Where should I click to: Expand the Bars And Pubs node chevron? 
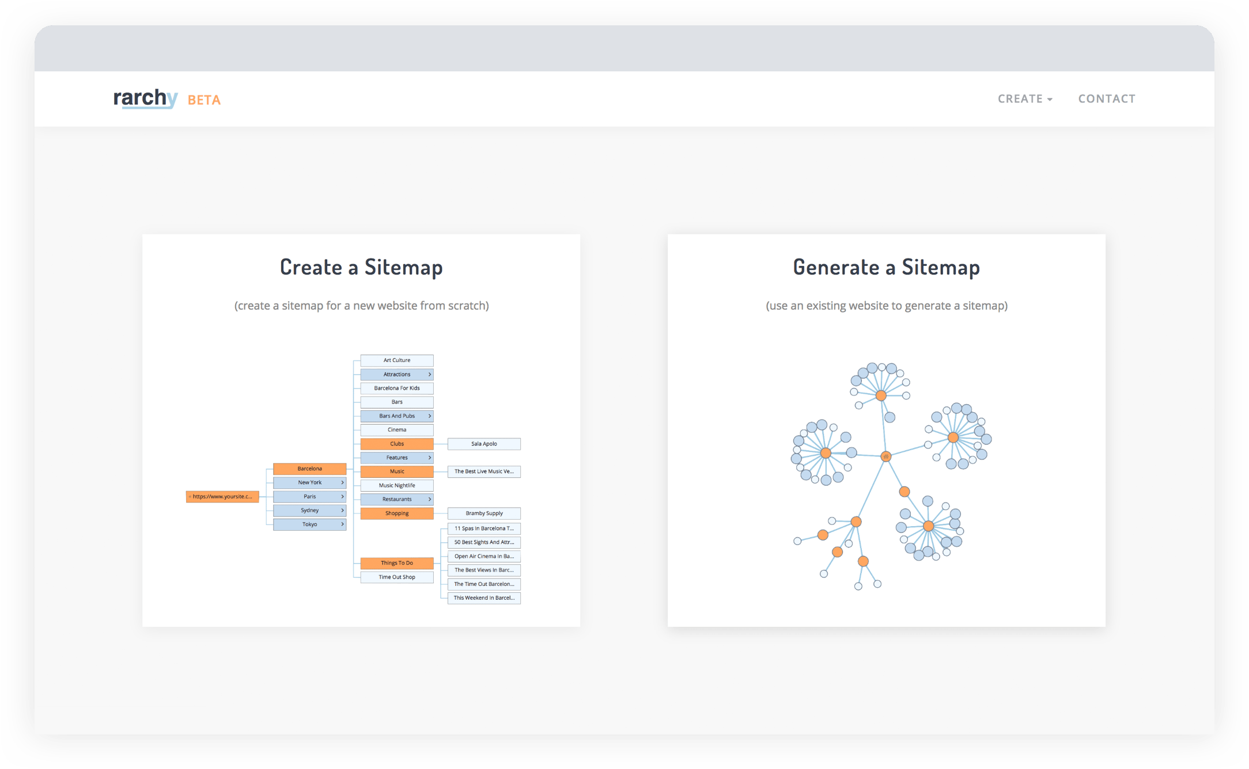point(429,416)
